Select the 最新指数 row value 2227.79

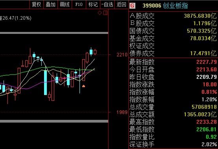click(x=207, y=62)
